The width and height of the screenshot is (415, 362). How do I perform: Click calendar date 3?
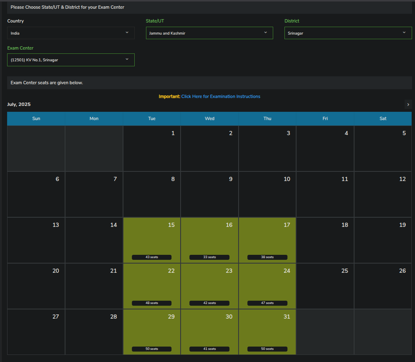[267, 148]
